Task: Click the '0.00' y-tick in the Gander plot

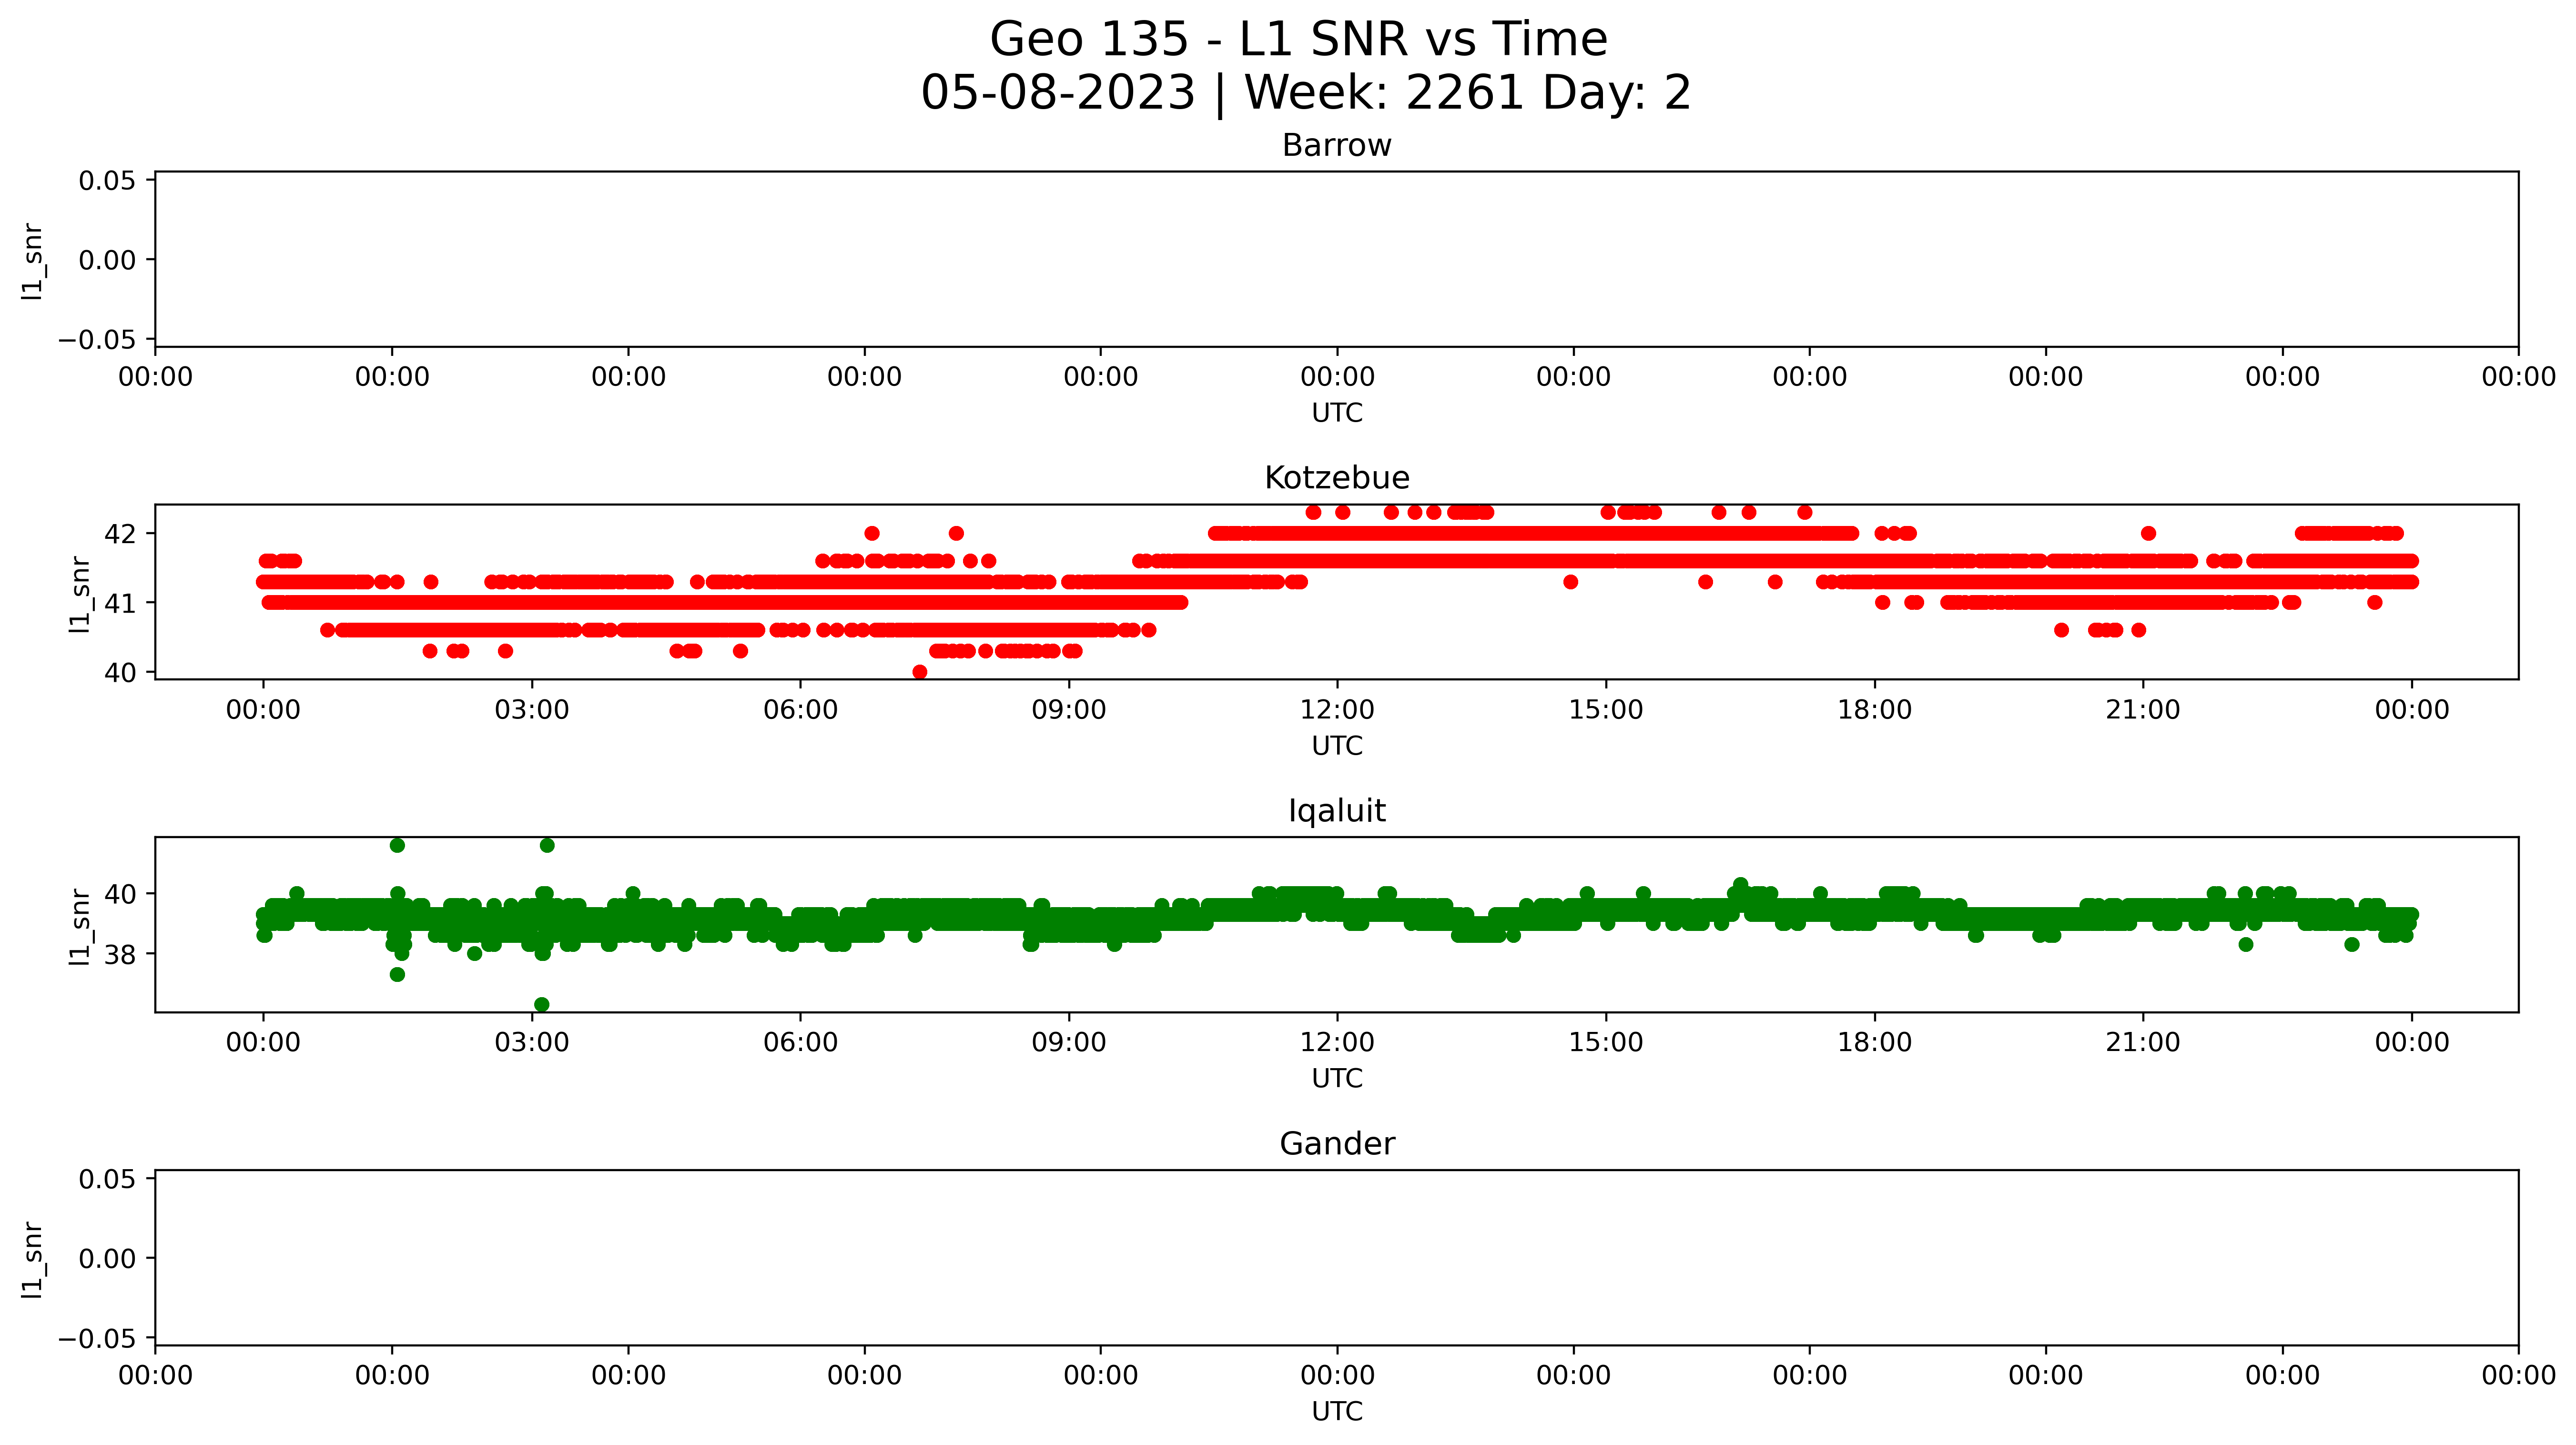Action: coord(107,1259)
